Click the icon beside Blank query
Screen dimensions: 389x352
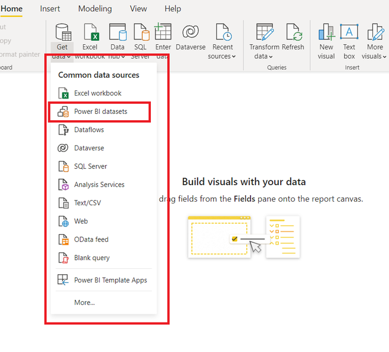pyautogui.click(x=63, y=258)
